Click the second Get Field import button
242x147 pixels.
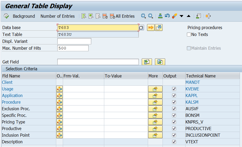[160, 62]
